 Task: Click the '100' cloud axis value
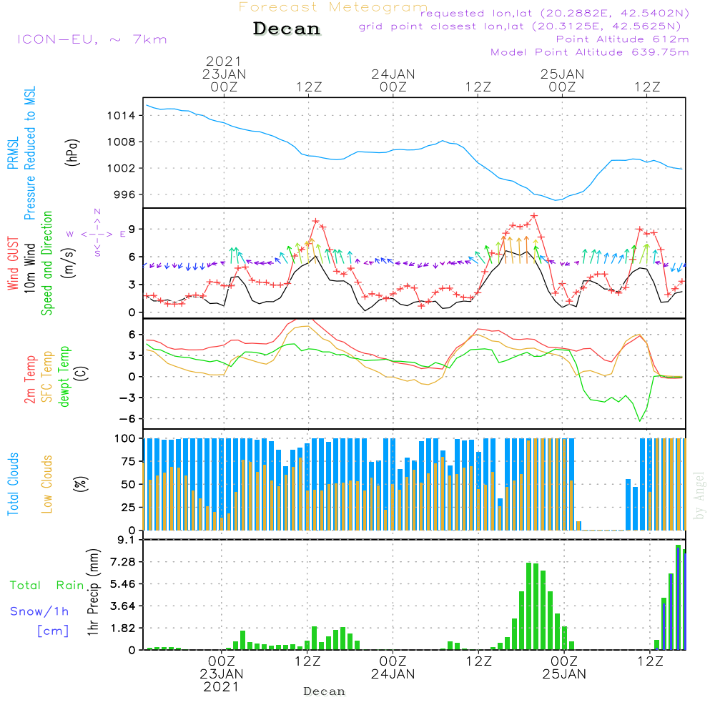pos(125,439)
